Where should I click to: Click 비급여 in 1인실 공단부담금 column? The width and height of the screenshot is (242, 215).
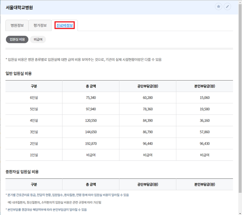coord(148,155)
